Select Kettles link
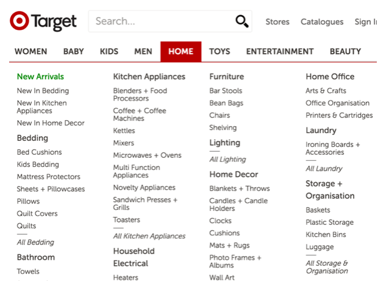This screenshot has height=281, width=389. (124, 130)
